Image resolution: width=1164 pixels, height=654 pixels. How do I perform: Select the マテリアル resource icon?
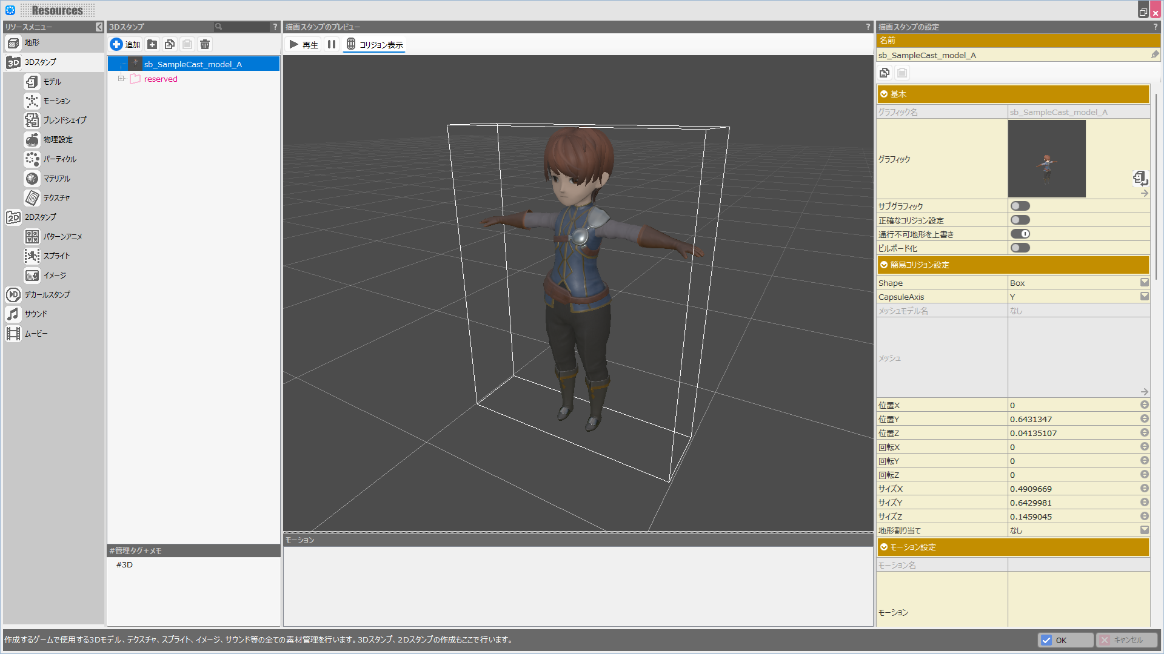(x=32, y=179)
